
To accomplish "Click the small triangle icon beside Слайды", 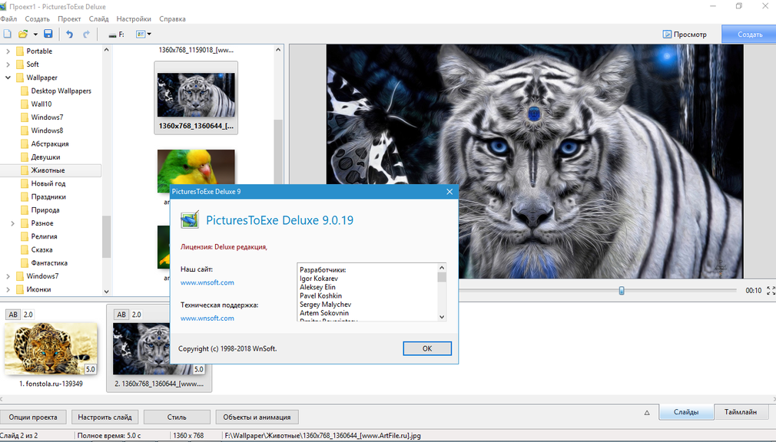I will coord(647,413).
